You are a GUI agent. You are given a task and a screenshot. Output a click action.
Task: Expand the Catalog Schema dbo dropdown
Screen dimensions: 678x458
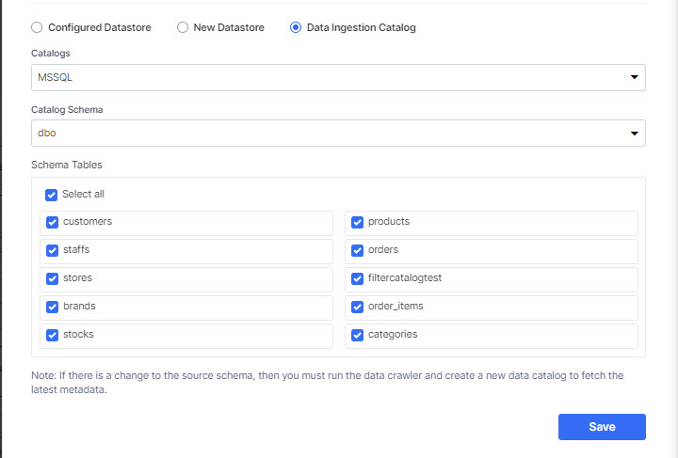[338, 133]
